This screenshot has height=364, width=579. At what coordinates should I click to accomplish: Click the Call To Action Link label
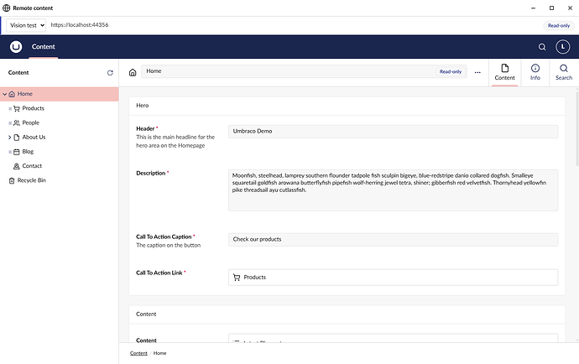(159, 273)
